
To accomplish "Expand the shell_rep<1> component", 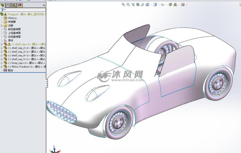I will coord(1,44).
